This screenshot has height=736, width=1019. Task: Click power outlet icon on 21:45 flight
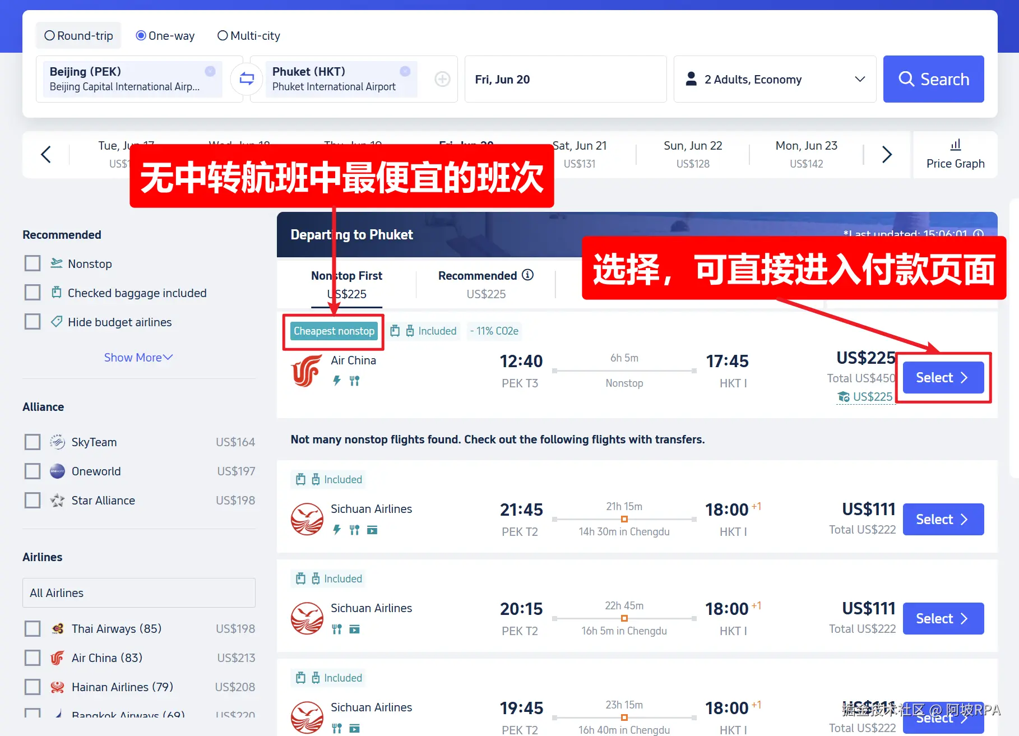point(336,530)
